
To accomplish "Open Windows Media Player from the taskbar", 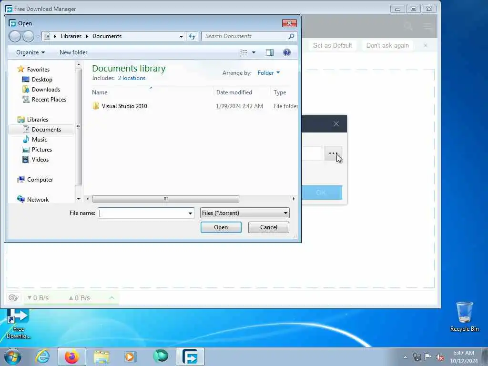I will point(131,356).
